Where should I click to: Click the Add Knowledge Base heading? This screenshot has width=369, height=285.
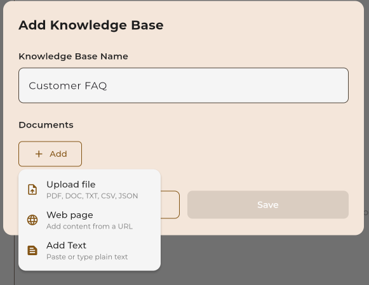[91, 25]
